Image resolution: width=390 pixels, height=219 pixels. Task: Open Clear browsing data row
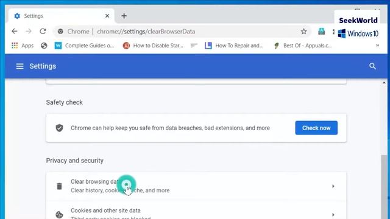pos(196,186)
